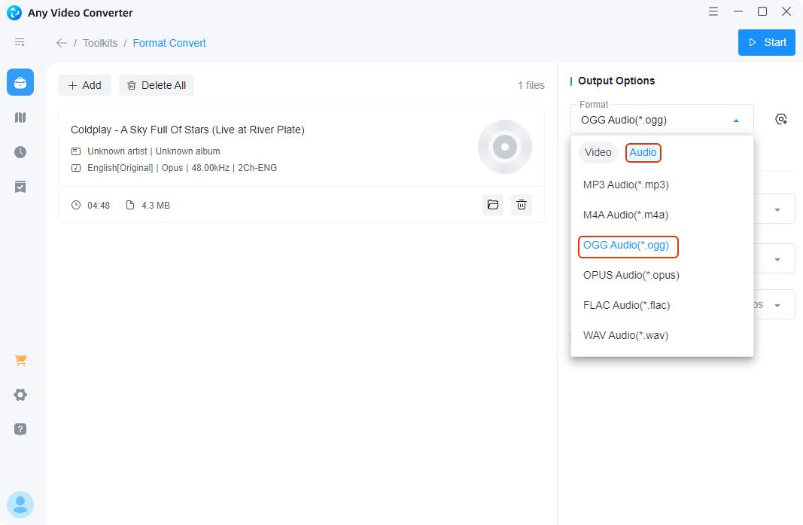
Task: Delete the Coldplay file with trash icon
Action: 522,205
